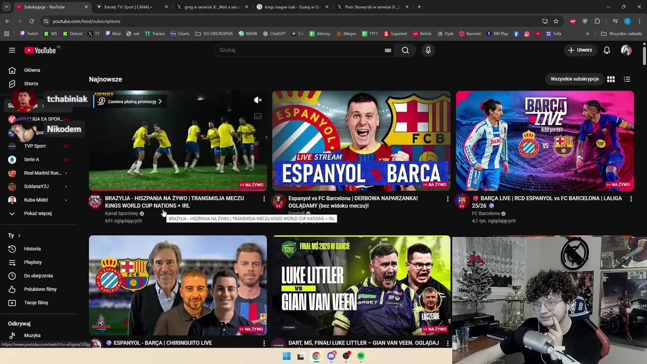The width and height of the screenshot is (647, 364).
Task: Show more bookmarks overflow chevron
Action: [x=587, y=34]
